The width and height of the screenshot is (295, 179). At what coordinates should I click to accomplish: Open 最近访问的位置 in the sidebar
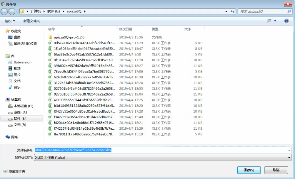coord(23,43)
